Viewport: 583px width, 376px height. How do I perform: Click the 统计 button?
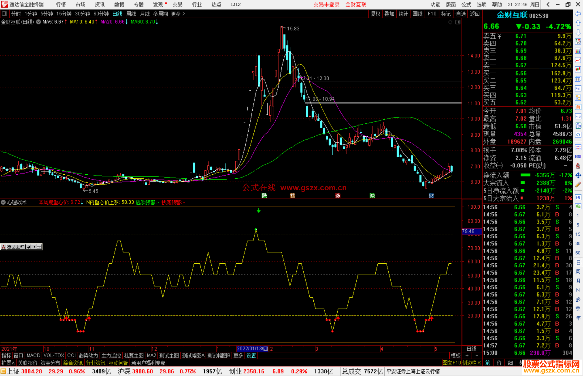pos(403,14)
